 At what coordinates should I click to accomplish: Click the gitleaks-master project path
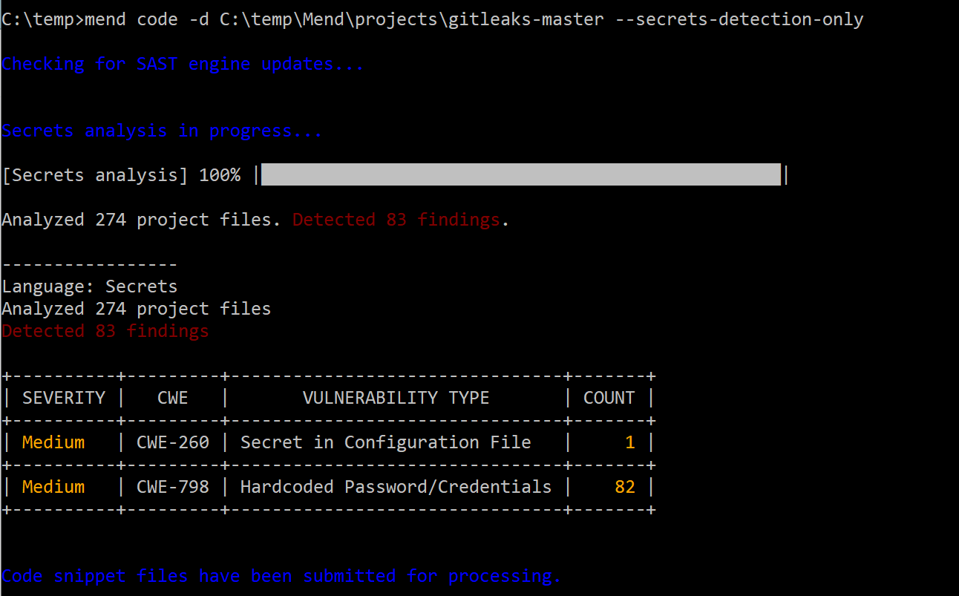pos(412,20)
